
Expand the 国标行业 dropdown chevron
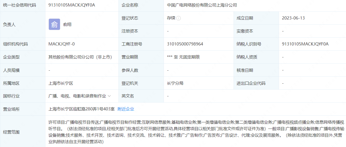[x=109, y=96]
